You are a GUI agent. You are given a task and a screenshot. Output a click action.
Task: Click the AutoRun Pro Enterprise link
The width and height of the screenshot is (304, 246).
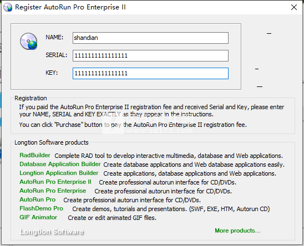[x=53, y=191]
